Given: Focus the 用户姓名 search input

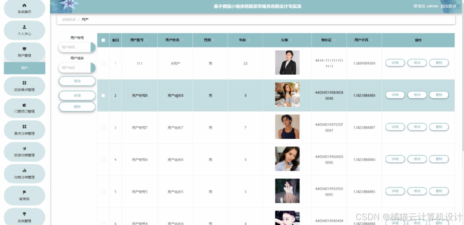Looking at the screenshot, I should click(x=74, y=68).
